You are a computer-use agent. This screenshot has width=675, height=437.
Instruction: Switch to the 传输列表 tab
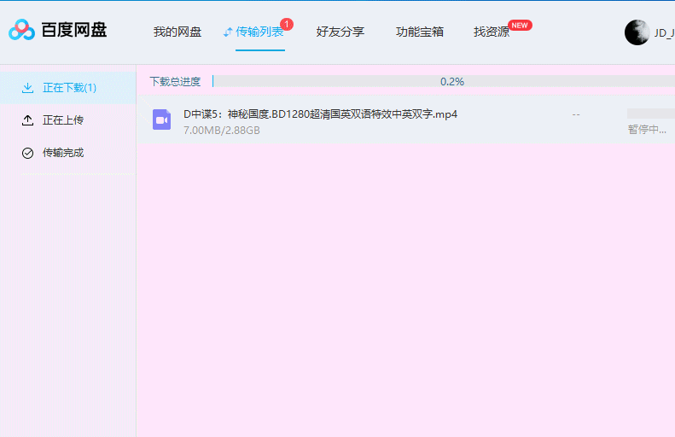[259, 32]
